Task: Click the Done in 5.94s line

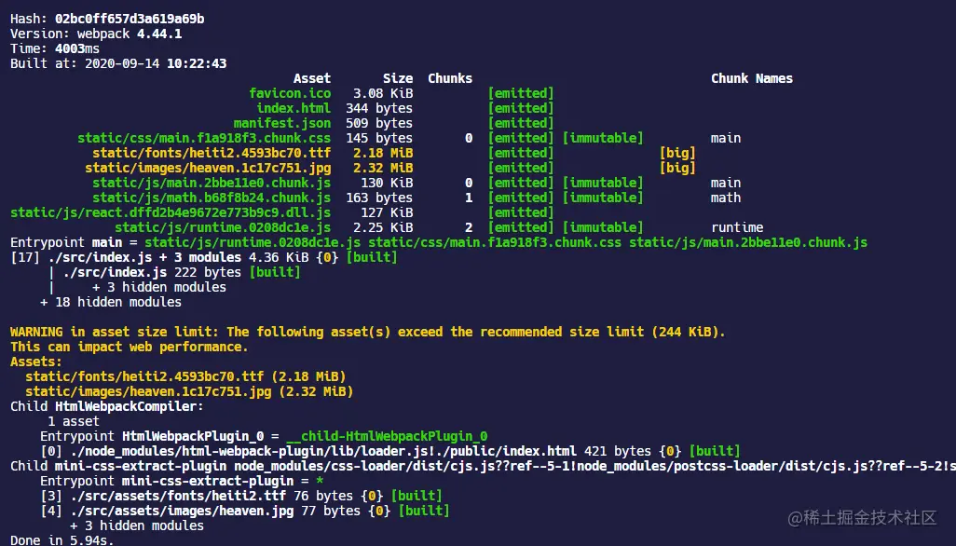Action: coord(62,539)
